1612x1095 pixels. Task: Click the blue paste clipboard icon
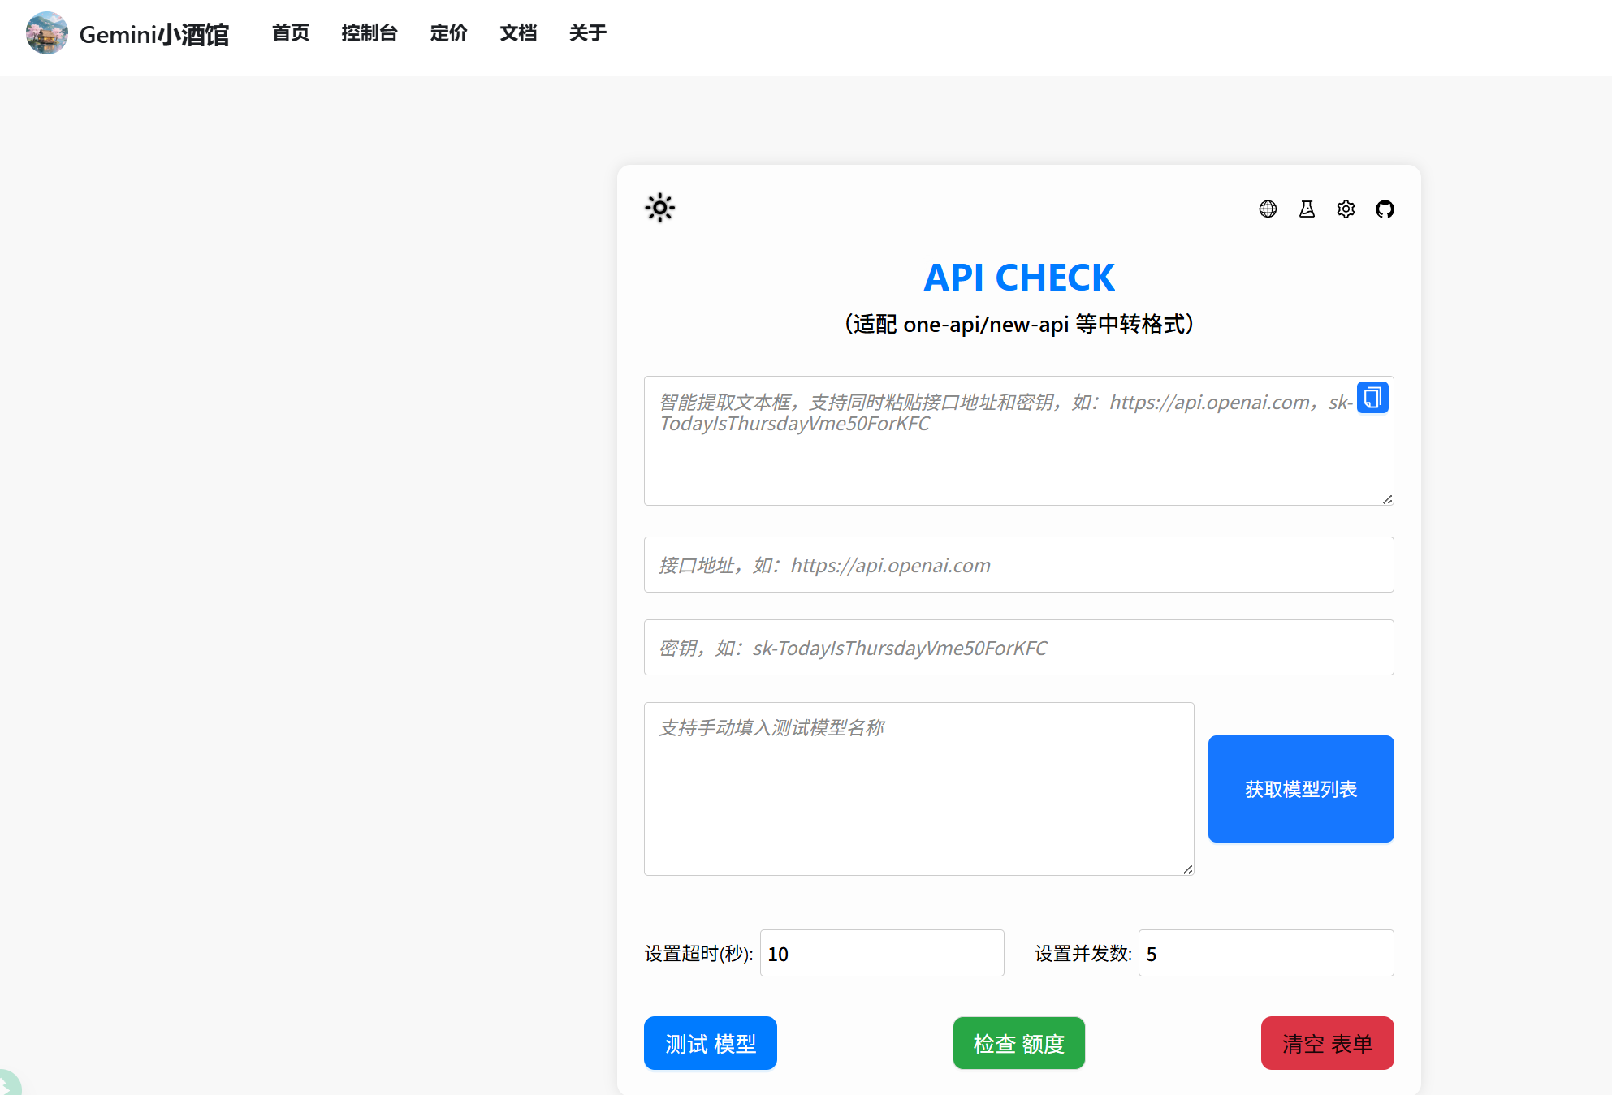click(x=1372, y=398)
